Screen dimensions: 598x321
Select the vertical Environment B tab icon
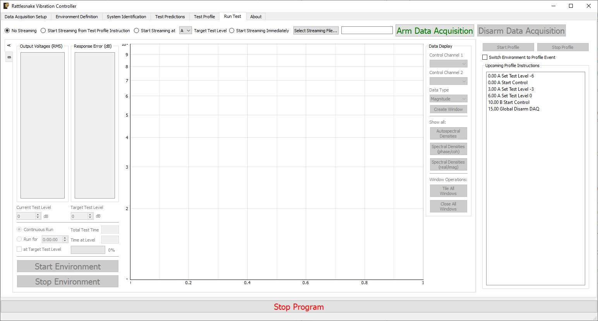9,57
